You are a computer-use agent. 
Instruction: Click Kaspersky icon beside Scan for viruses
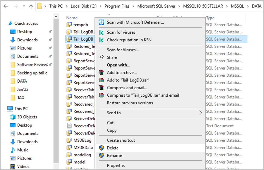pos(101,32)
